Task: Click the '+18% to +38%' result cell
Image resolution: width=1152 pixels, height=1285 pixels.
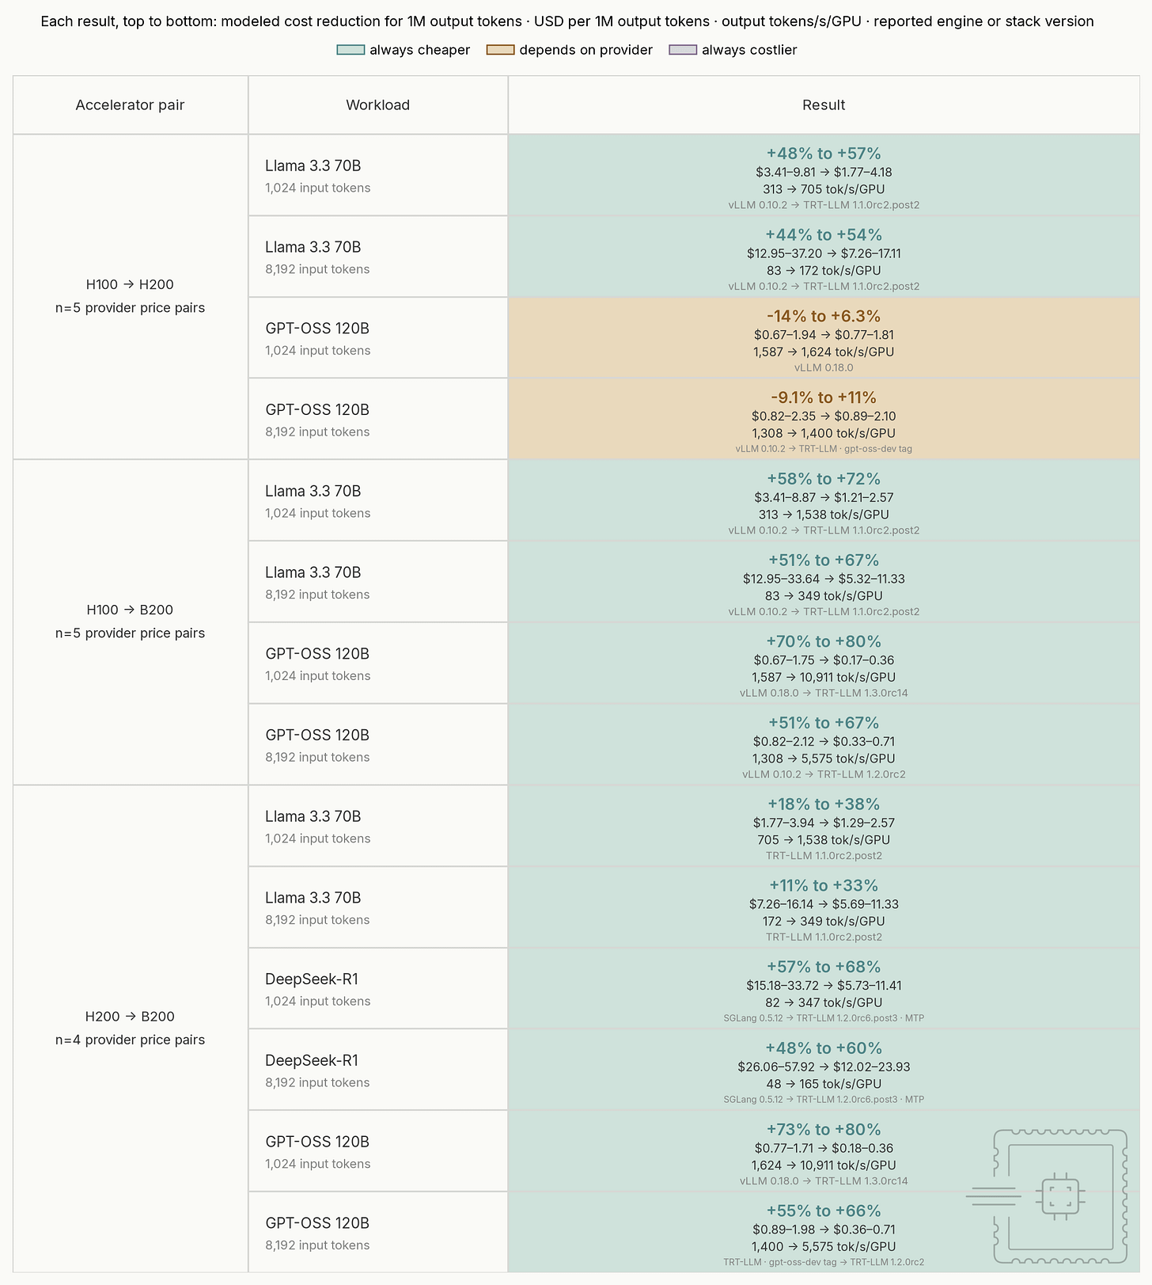Action: tap(824, 826)
